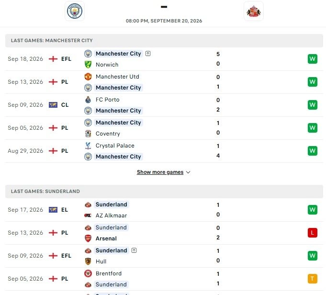Click the Arsenal club badge
The image size is (326, 295).
tap(88, 238)
